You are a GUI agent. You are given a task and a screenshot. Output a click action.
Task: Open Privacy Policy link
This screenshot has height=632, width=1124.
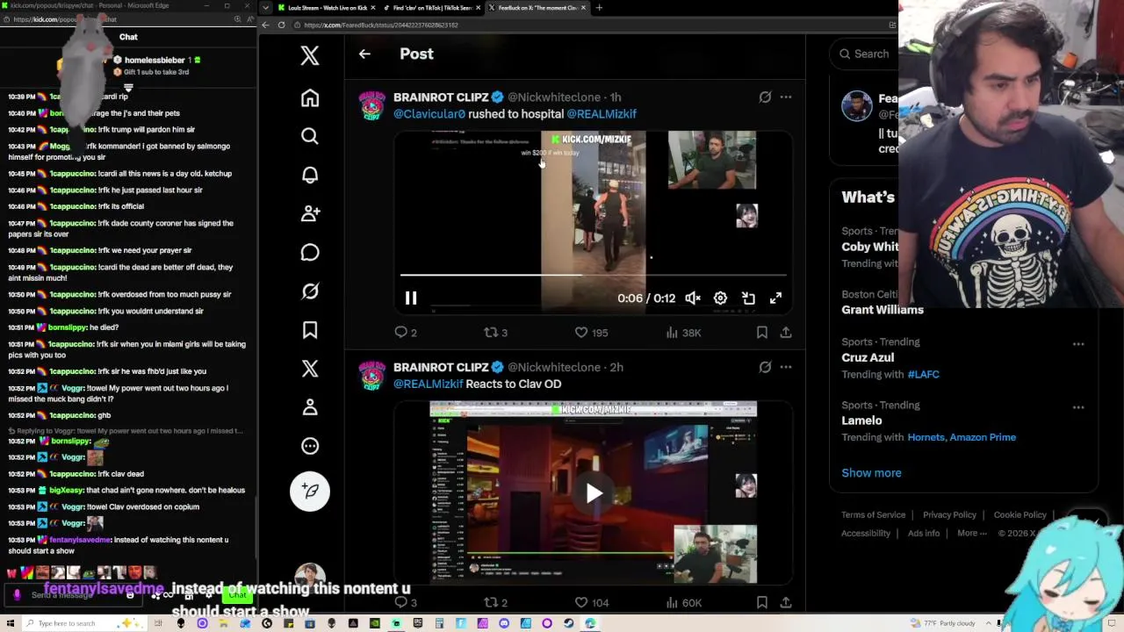pyautogui.click(x=949, y=514)
